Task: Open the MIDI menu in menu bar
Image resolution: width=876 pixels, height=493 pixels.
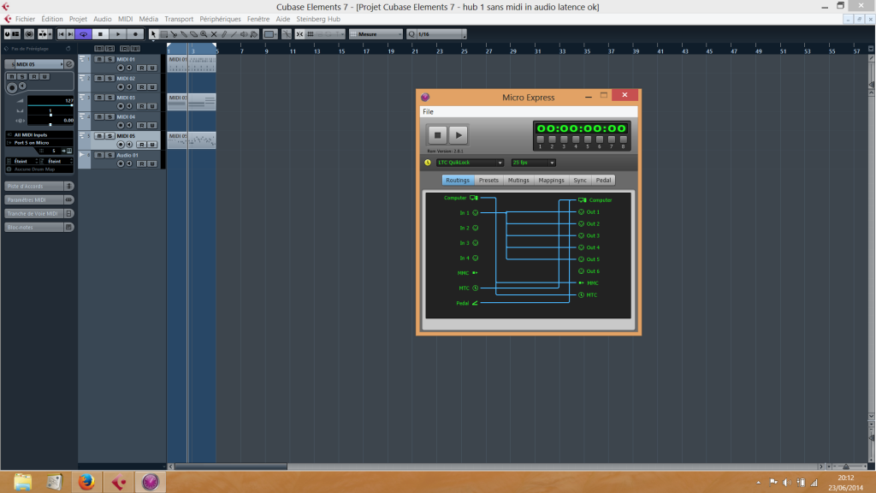Action: (x=125, y=19)
